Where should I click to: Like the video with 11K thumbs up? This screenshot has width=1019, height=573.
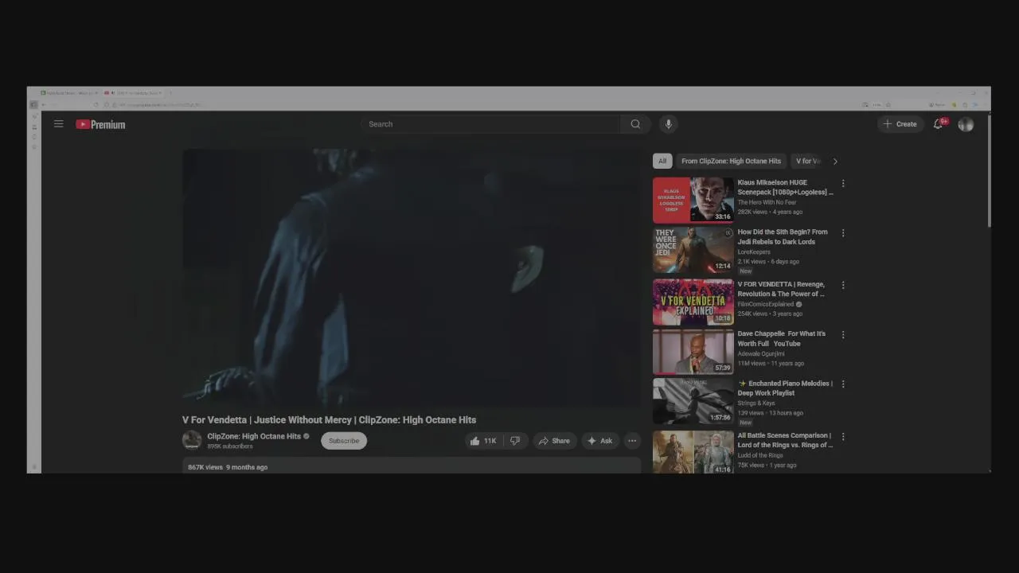pos(483,441)
